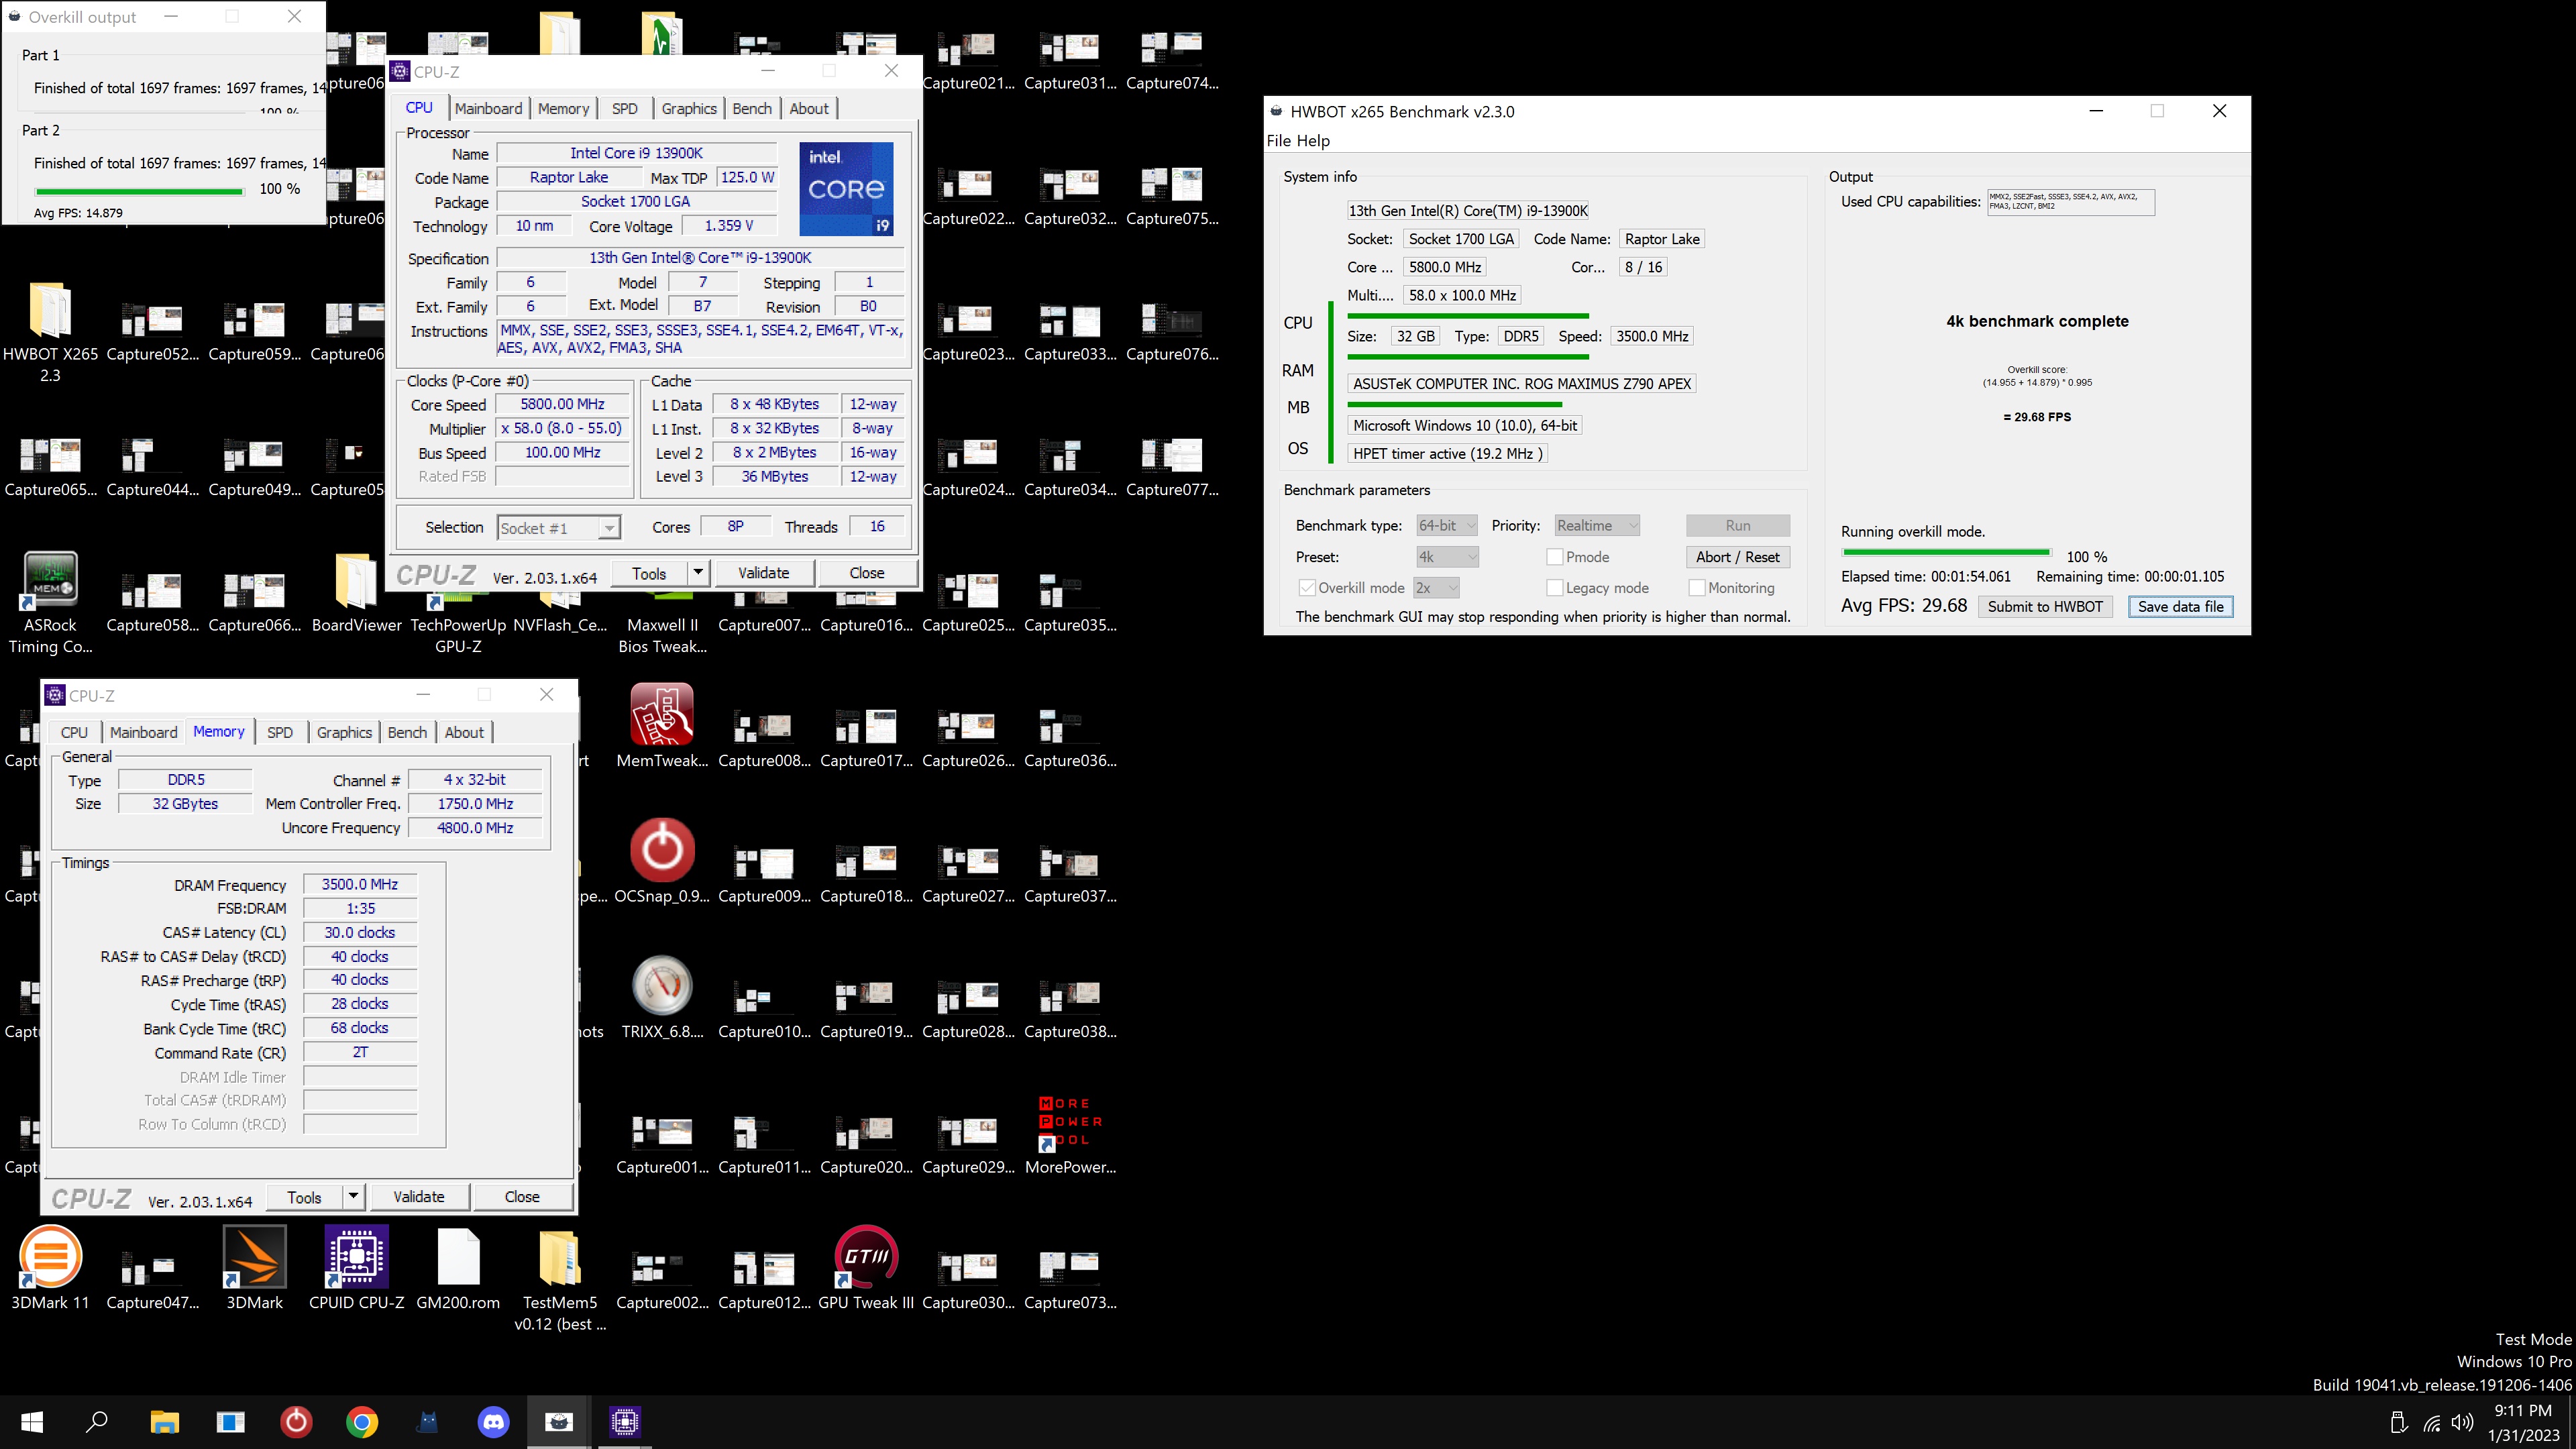Image resolution: width=2576 pixels, height=1449 pixels.
Task: Open Discord from the taskbar
Action: tap(494, 1421)
